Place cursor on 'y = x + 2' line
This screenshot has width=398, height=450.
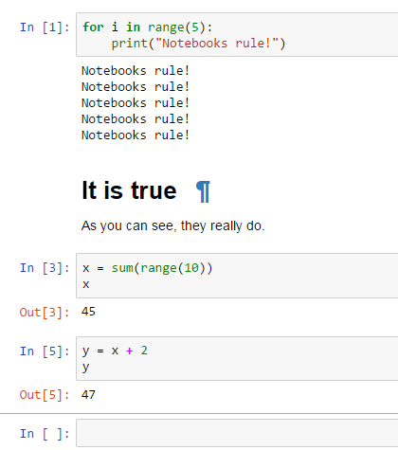pyautogui.click(x=115, y=351)
